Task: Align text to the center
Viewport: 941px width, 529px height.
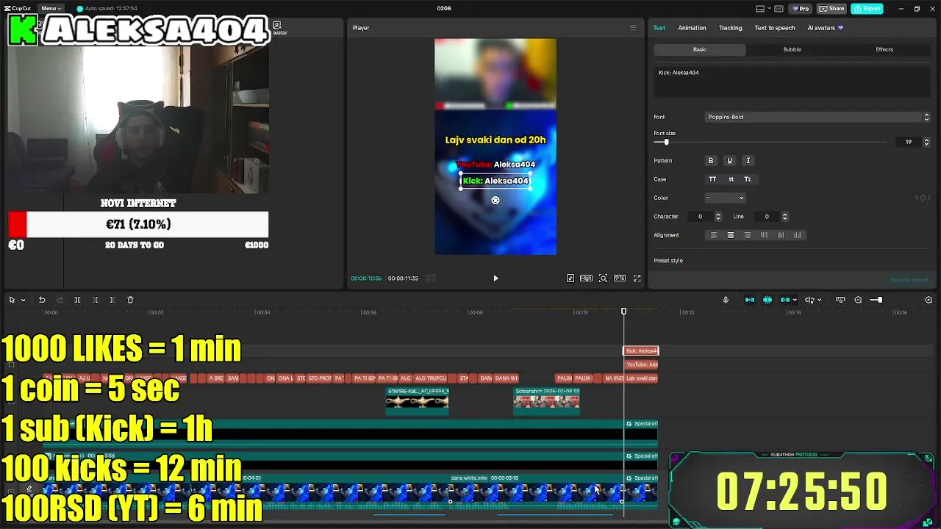Action: 730,235
